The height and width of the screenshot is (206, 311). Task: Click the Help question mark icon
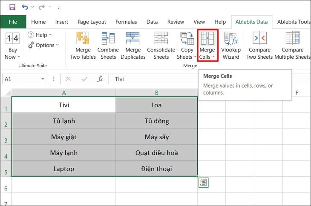[31, 35]
